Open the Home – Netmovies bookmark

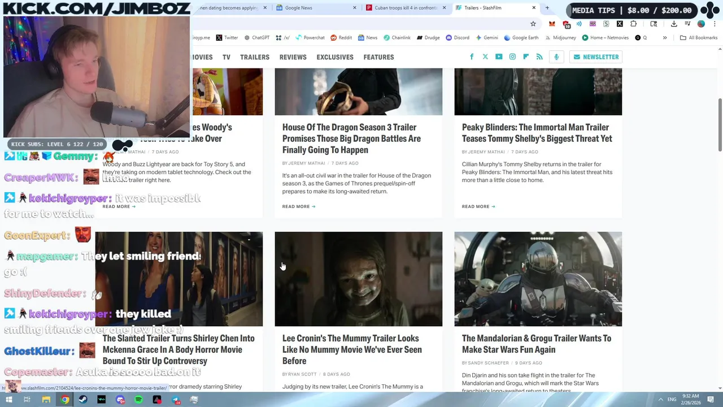coord(606,38)
